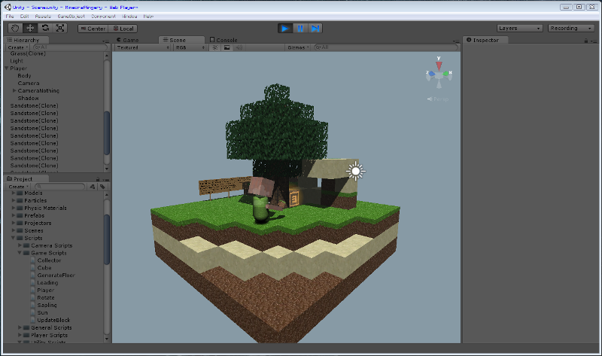602x356 pixels.
Task: Toggle Local coordinate space button
Action: click(x=123, y=29)
